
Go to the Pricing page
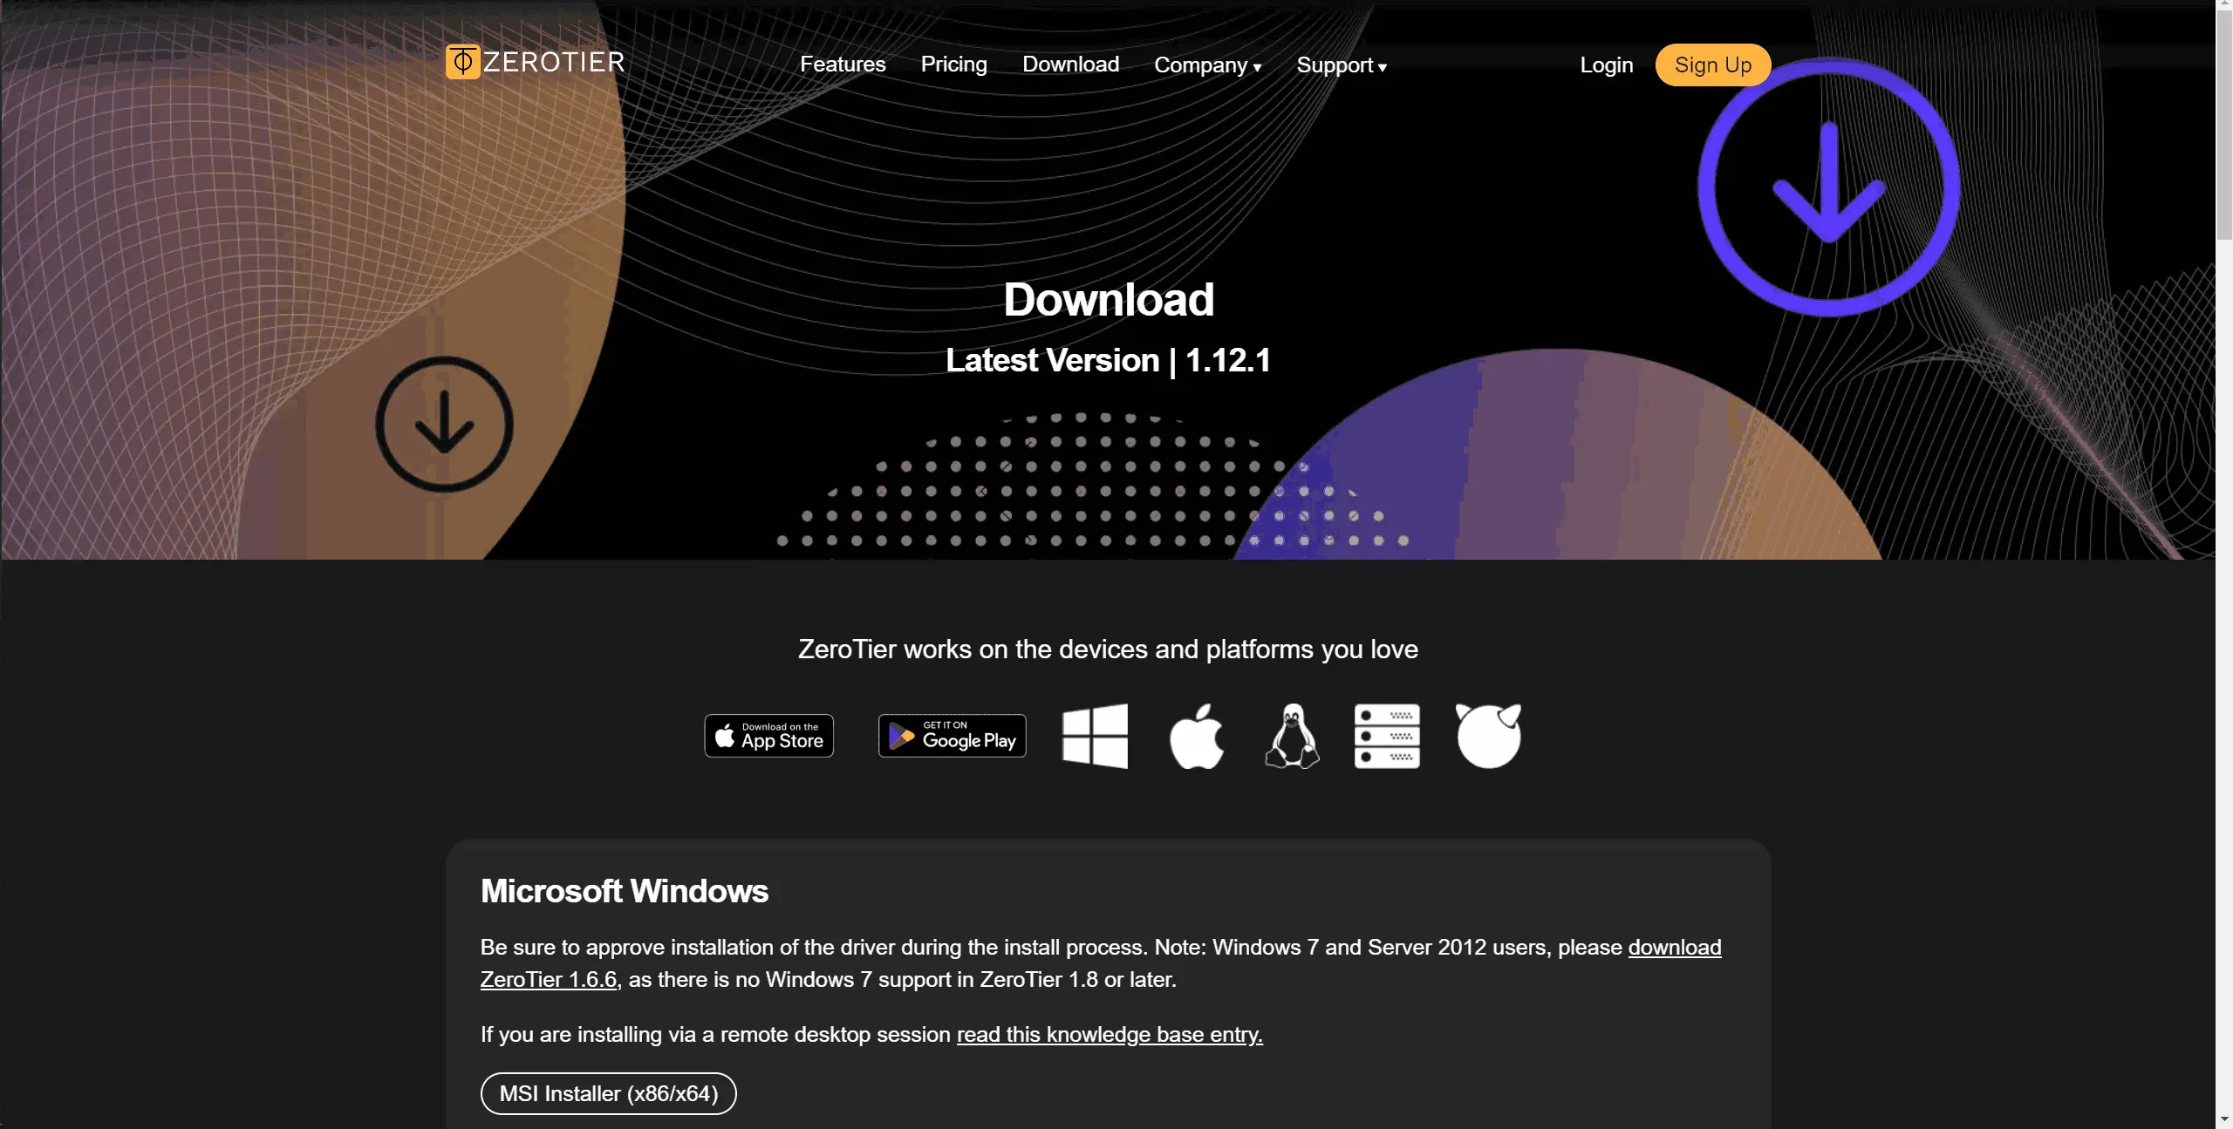click(953, 65)
